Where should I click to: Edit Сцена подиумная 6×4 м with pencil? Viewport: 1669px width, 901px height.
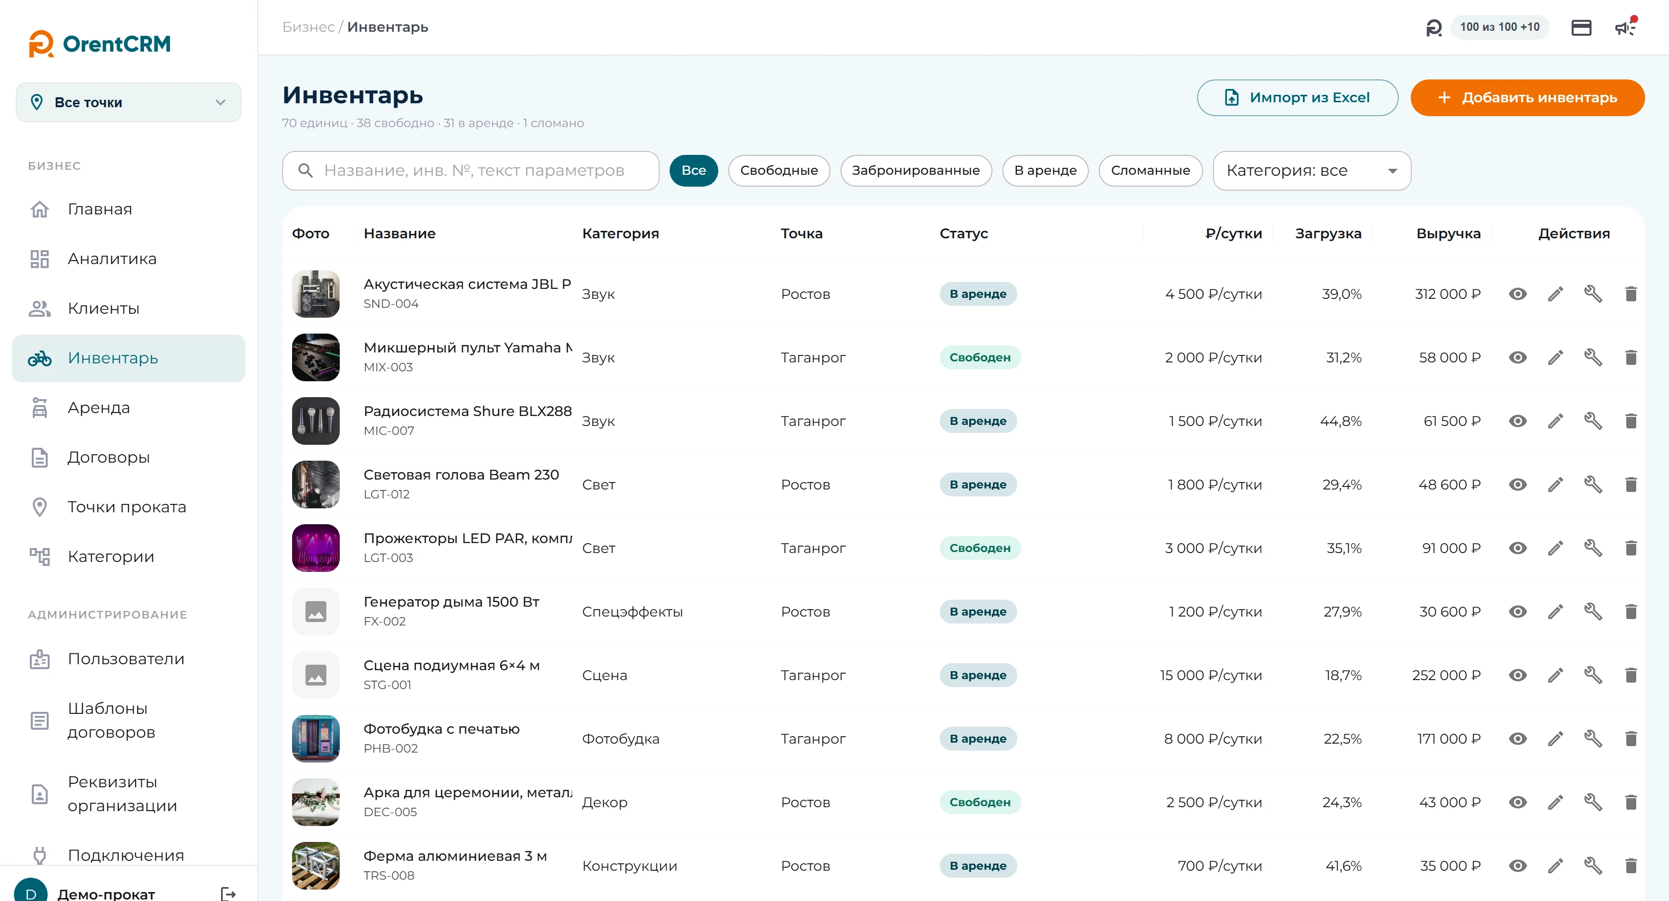[x=1556, y=675]
